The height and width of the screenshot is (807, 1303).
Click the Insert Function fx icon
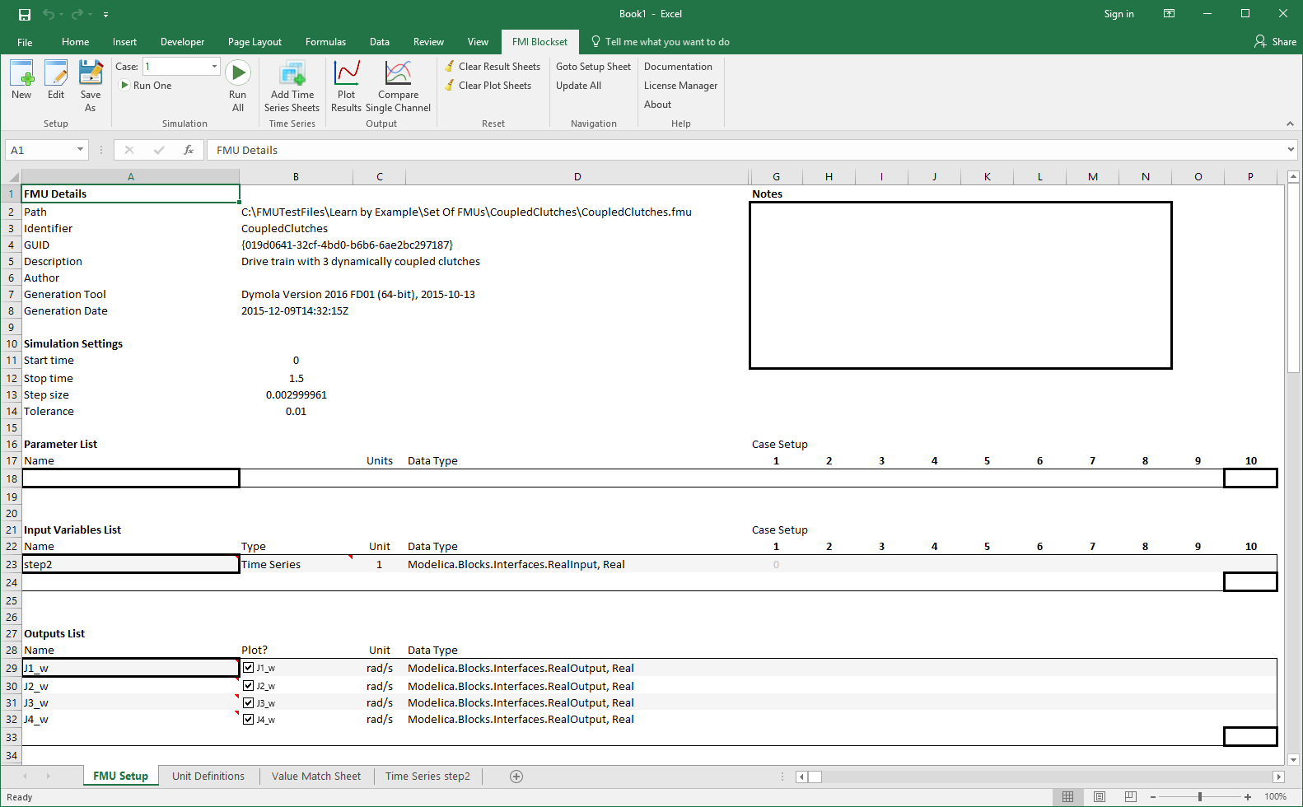coord(189,150)
